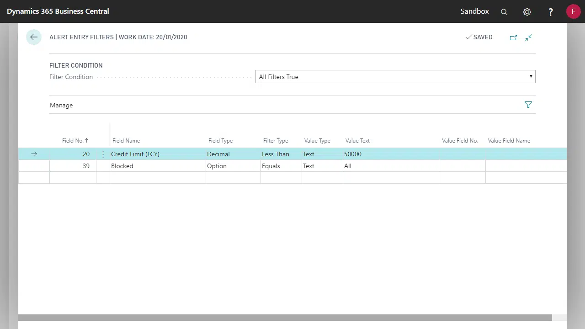Collapse the page with shrink arrows icon
Image resolution: width=585 pixels, height=329 pixels.
click(528, 37)
